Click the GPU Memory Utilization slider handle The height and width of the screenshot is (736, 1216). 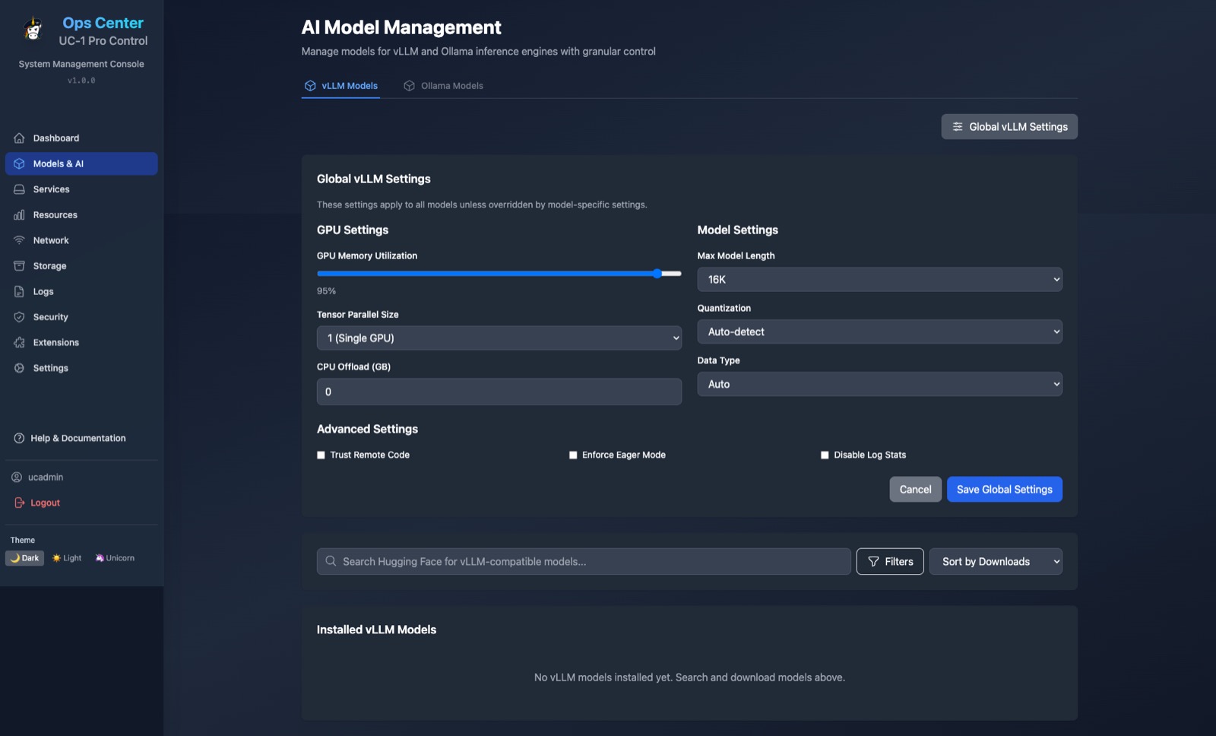[657, 274]
